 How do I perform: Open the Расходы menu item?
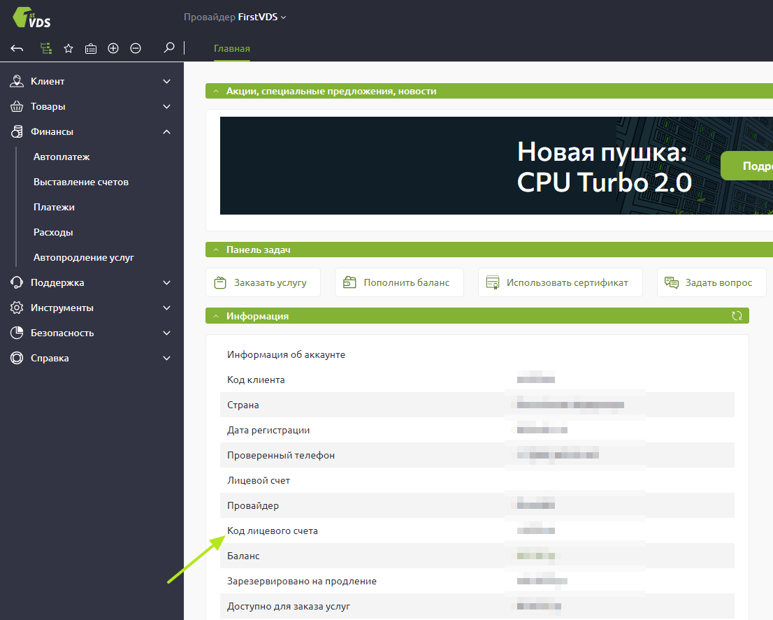(x=53, y=232)
